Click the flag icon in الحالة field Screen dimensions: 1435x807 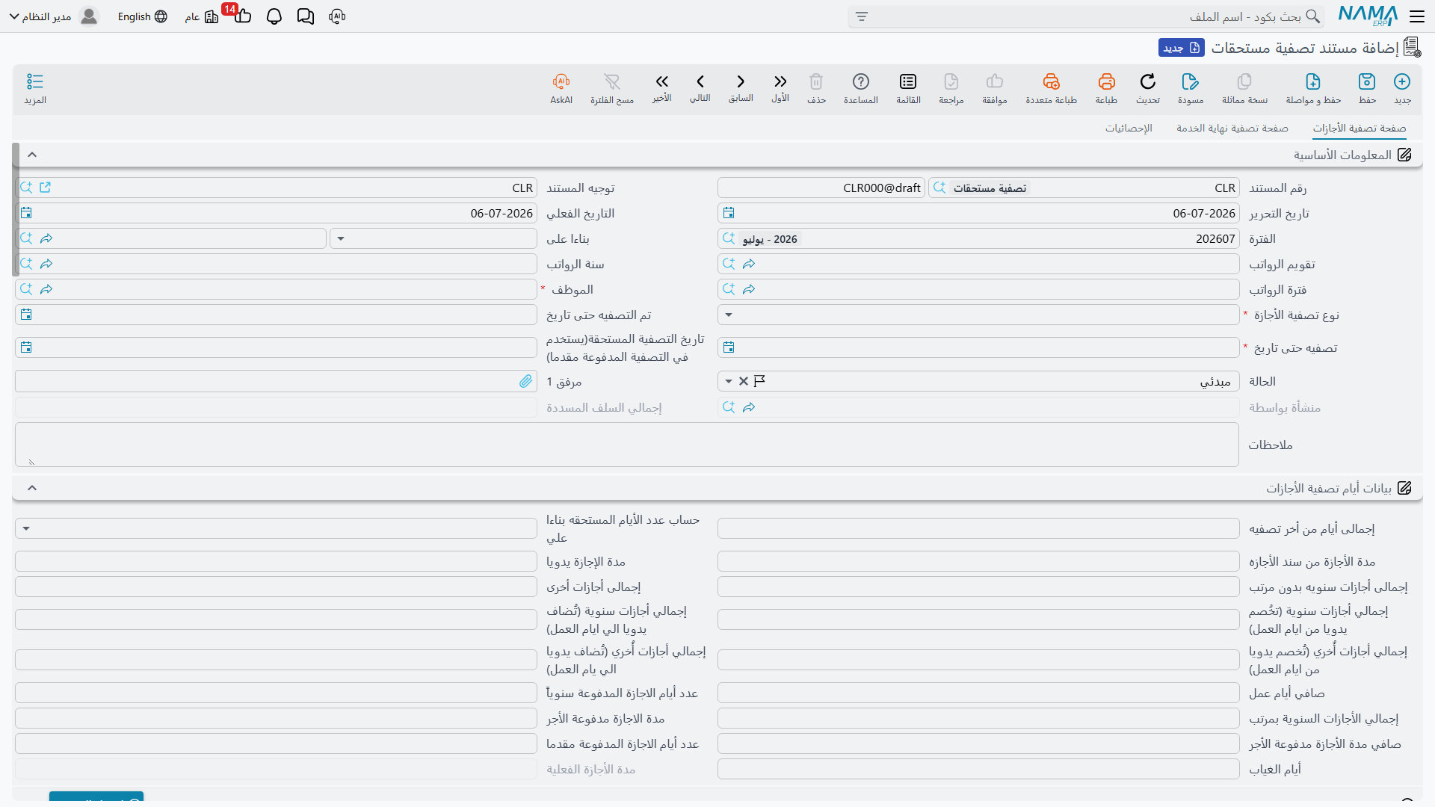760,381
